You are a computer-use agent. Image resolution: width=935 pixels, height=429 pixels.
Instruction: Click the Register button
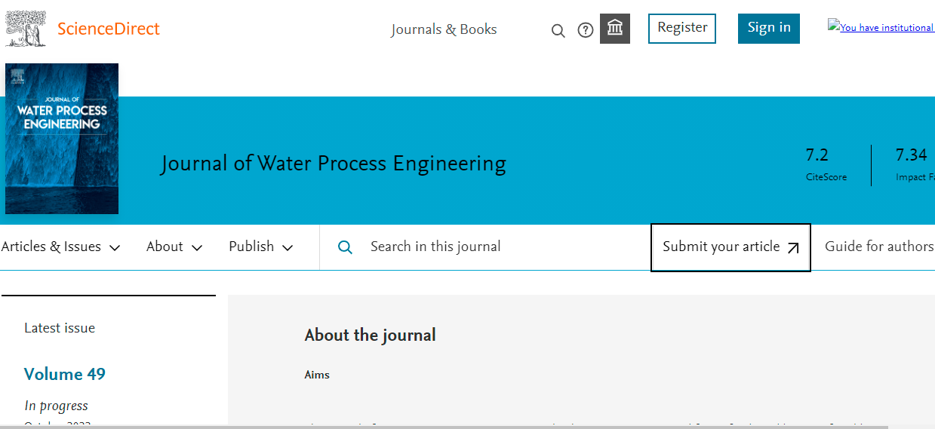682,28
